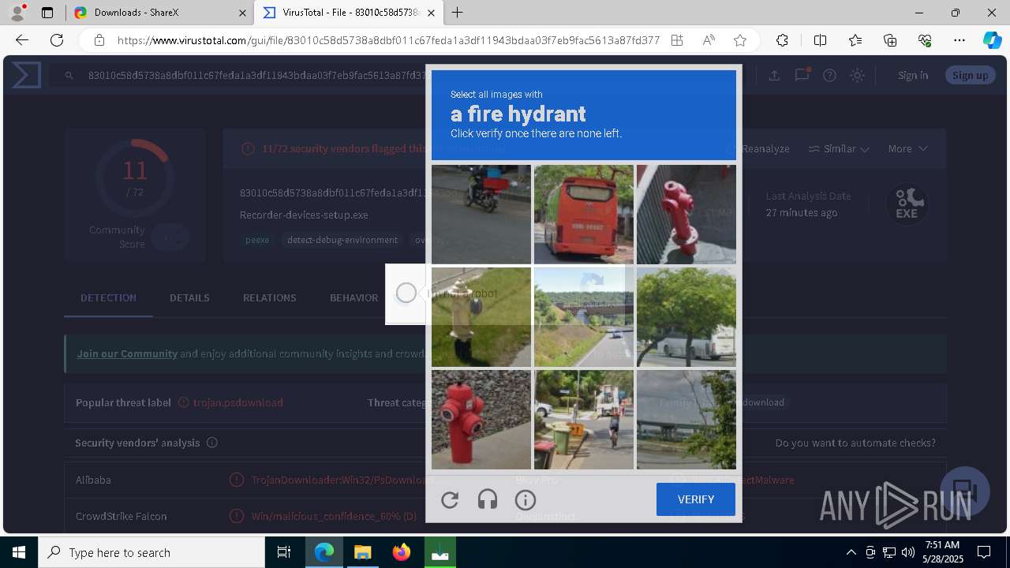Open Copilot sidebar icon
1010x568 pixels.
tap(992, 40)
